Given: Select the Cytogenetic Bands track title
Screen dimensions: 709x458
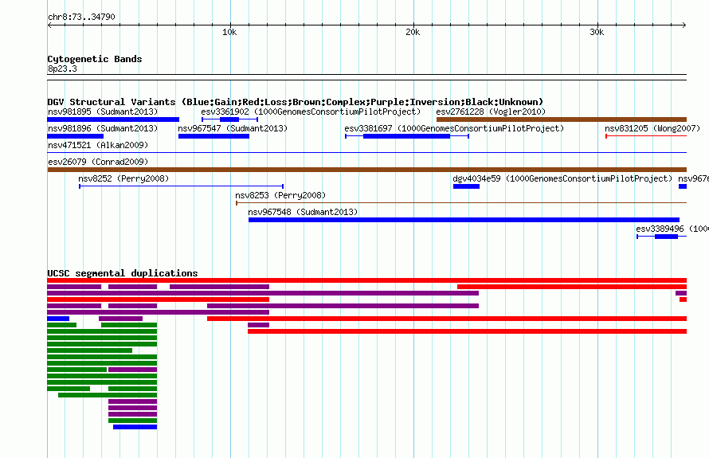Looking at the screenshot, I should click(95, 59).
